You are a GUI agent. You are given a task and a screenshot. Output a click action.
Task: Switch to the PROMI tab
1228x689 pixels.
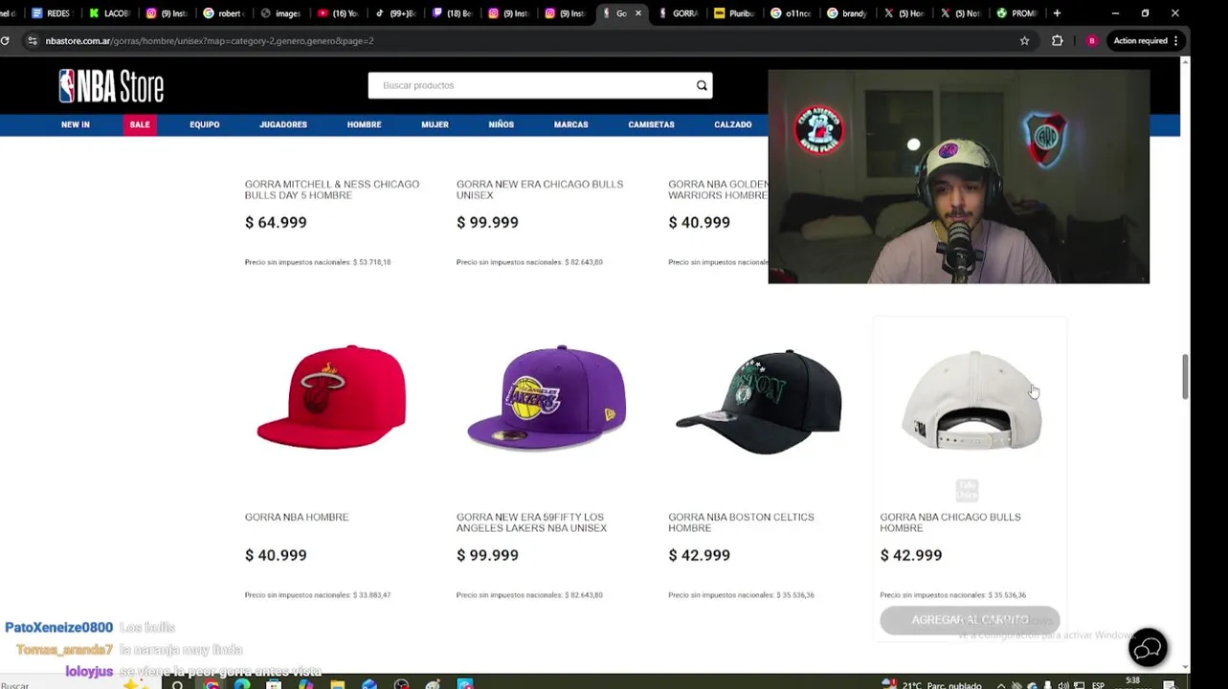pyautogui.click(x=1017, y=13)
